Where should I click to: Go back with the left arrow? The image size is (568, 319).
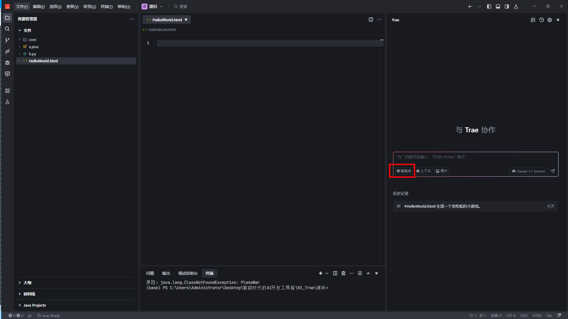(470, 6)
